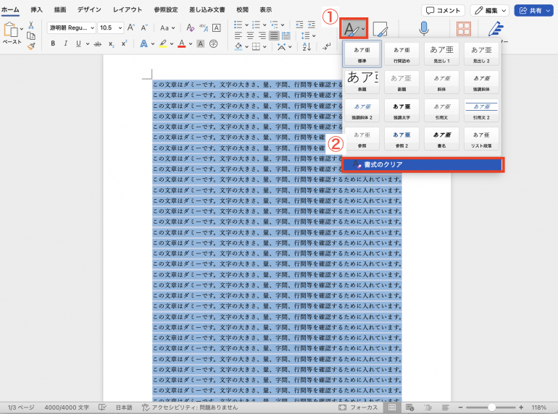Choose 書式のクリア from styles menu
Viewport: 558px width, 414px height.
(422, 165)
